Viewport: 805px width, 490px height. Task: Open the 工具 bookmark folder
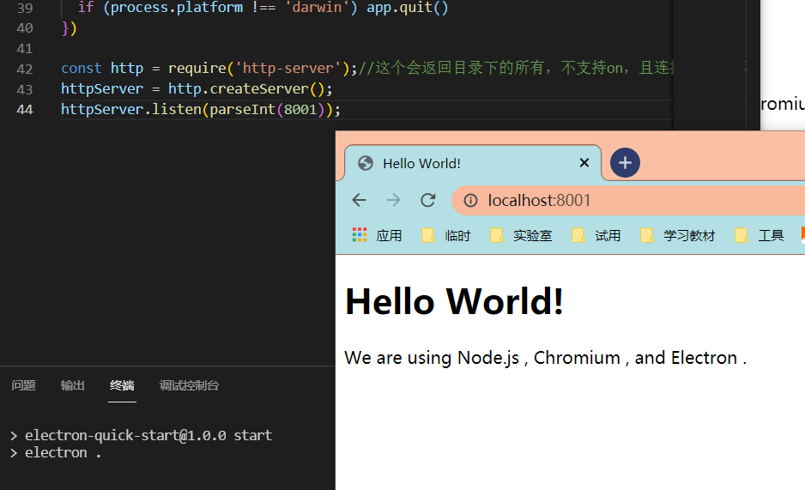760,235
